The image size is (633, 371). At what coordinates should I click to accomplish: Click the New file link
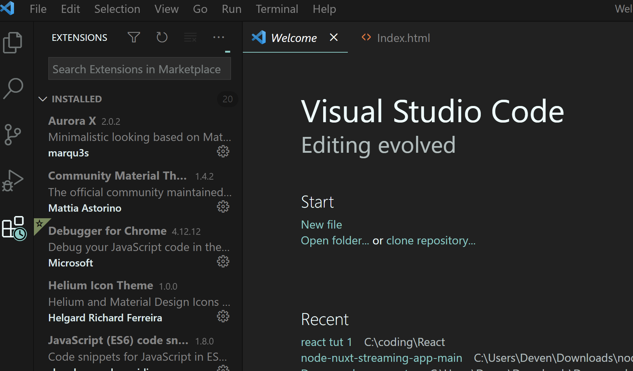pyautogui.click(x=321, y=225)
